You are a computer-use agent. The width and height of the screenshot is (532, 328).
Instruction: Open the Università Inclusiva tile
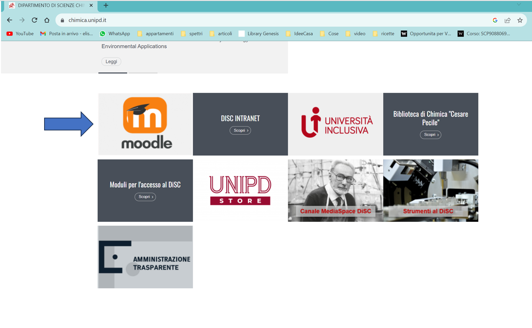[335, 124]
